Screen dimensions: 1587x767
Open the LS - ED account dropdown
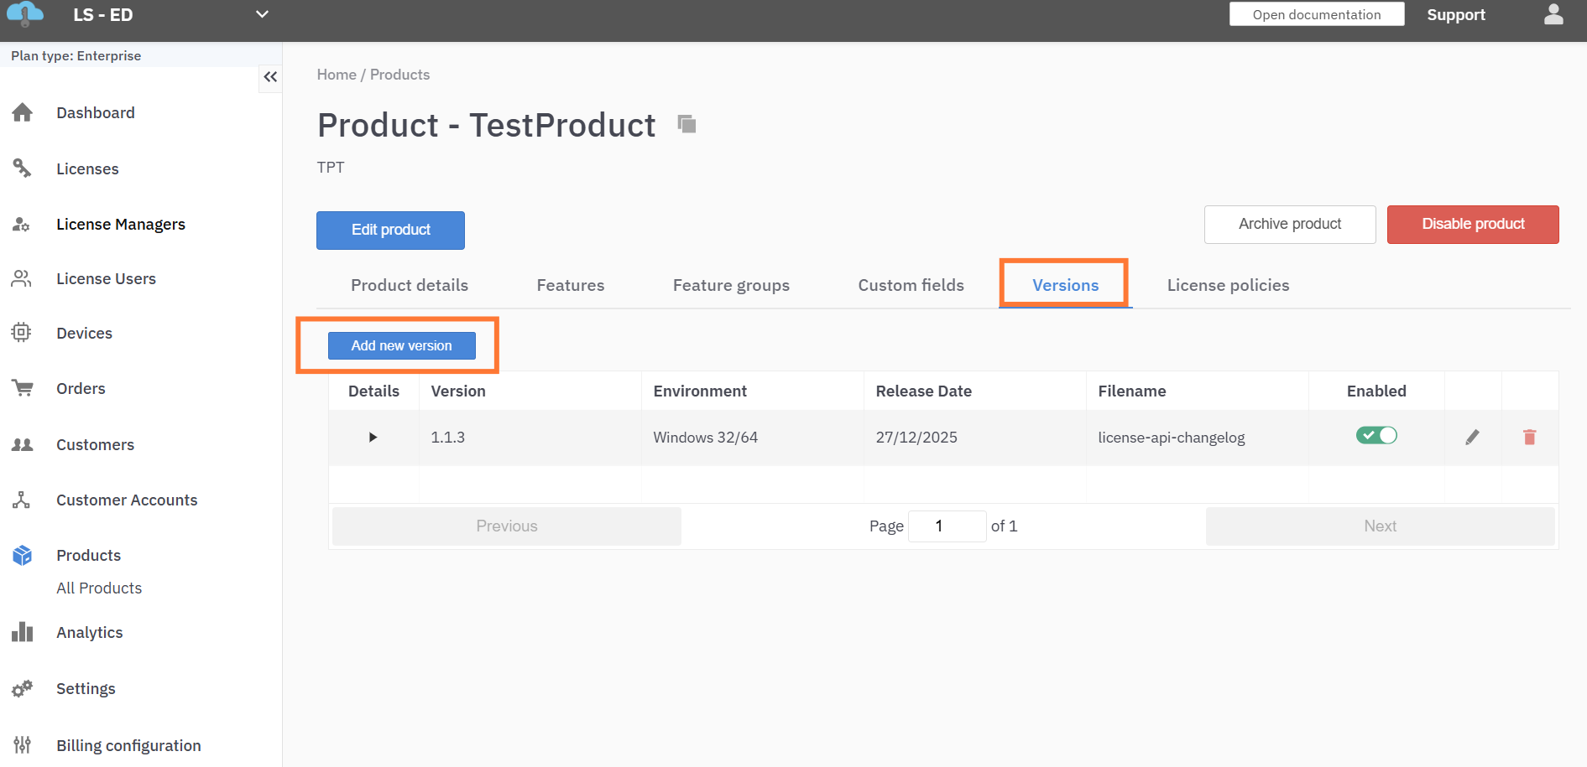pyautogui.click(x=262, y=14)
